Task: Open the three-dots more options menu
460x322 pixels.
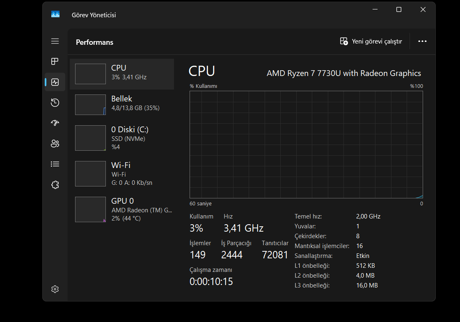Action: click(x=422, y=41)
